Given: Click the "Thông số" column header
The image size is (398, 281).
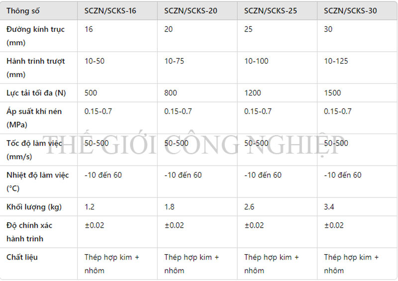Looking at the screenshot, I should [x=23, y=10].
